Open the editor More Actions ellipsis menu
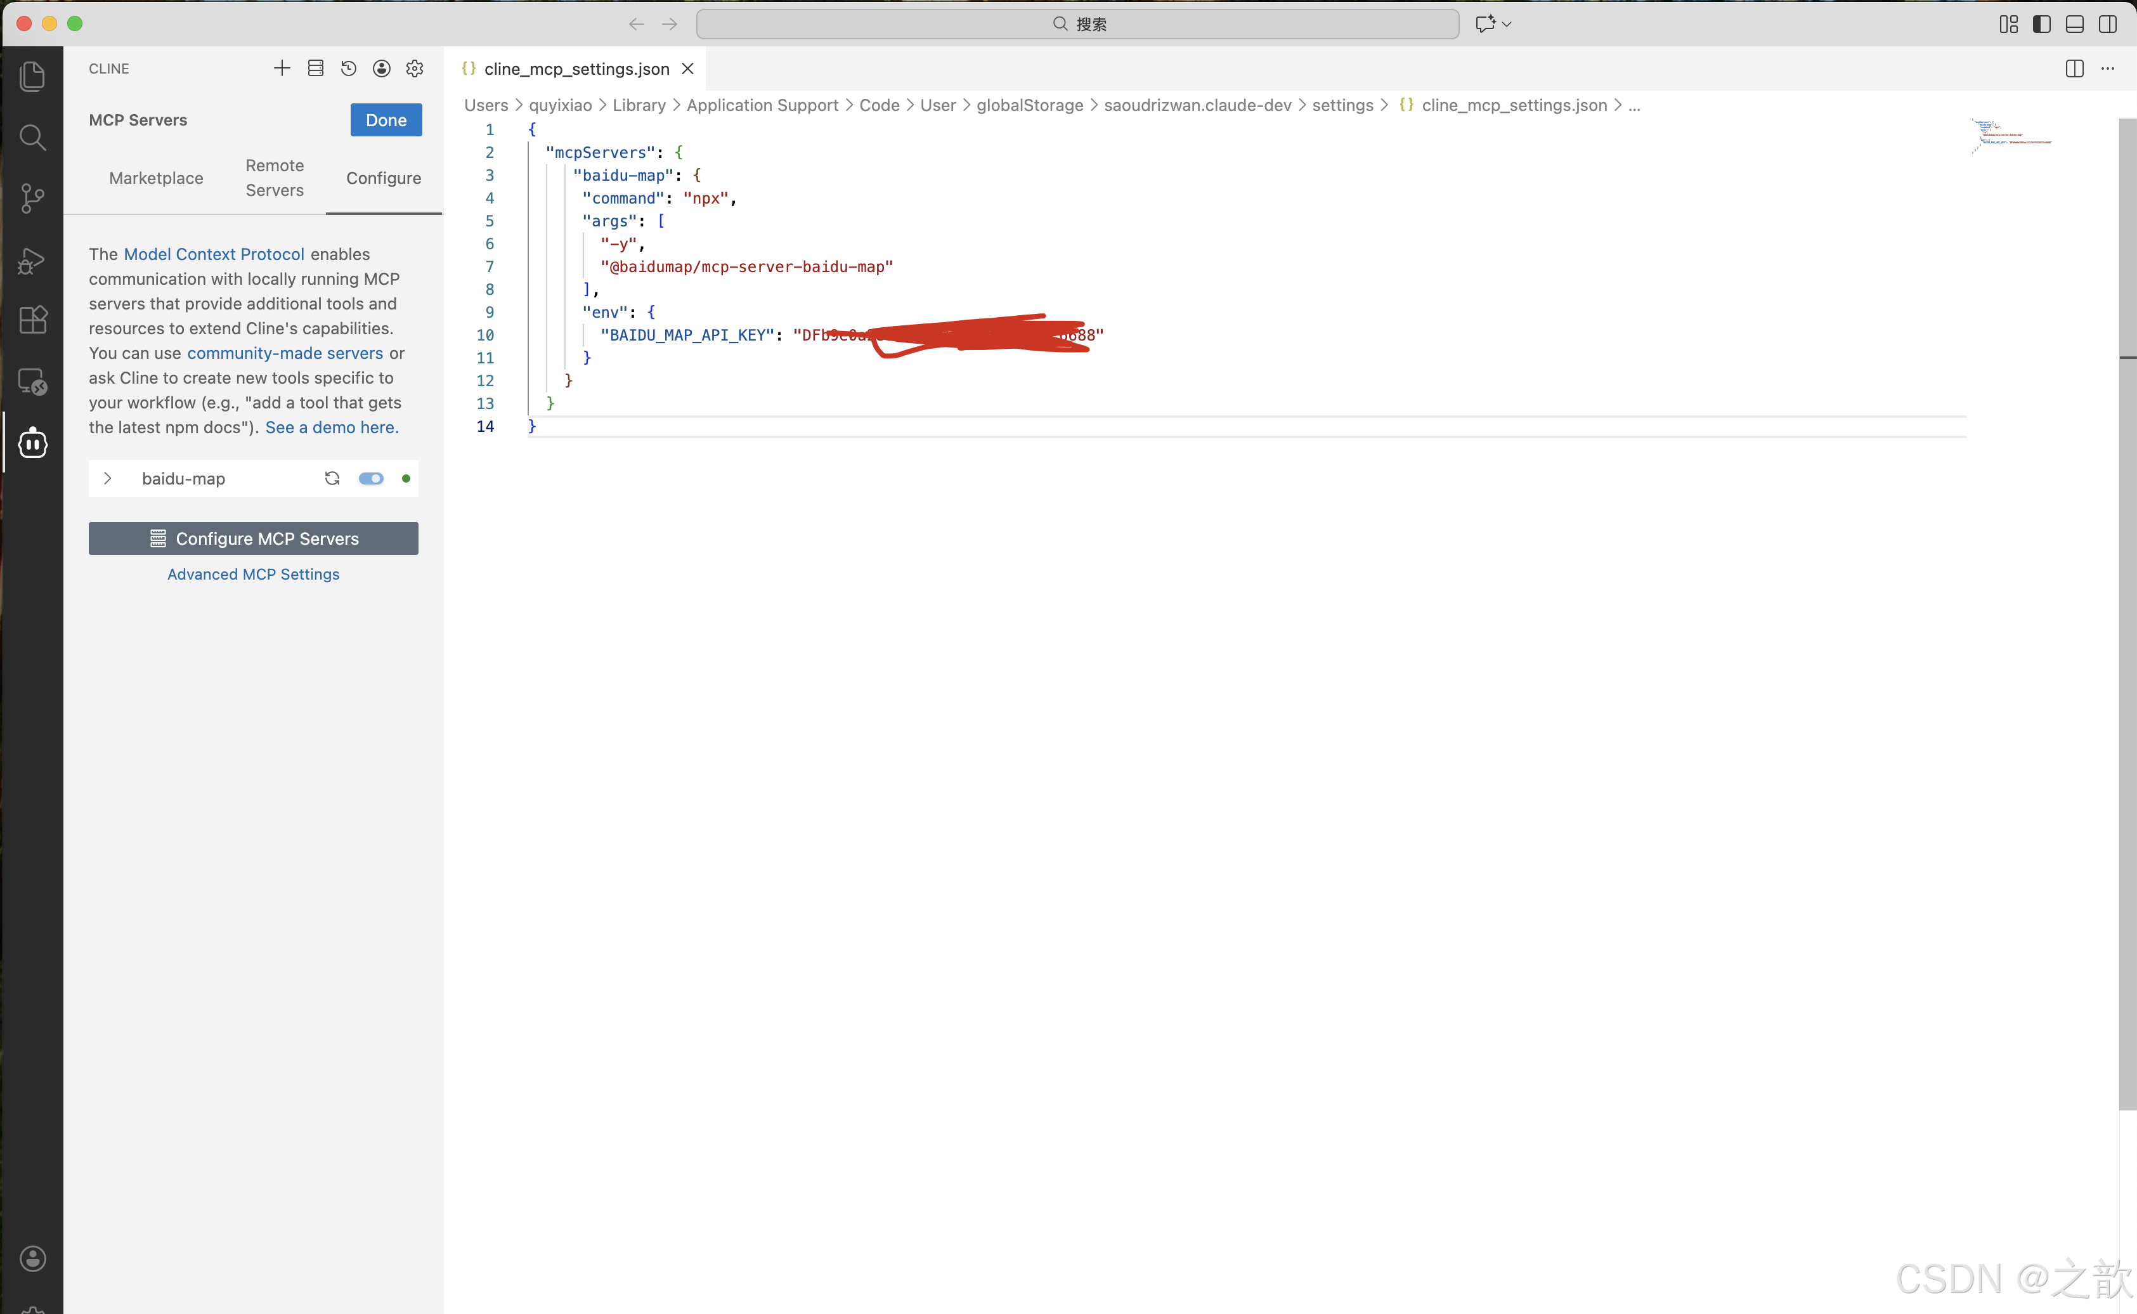This screenshot has width=2137, height=1314. point(2107,68)
